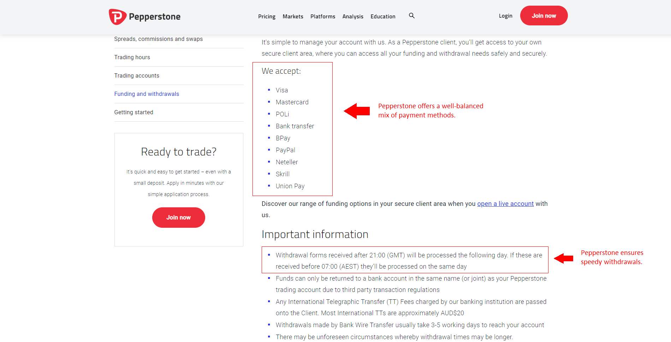Open the Education menu
Image resolution: width=671 pixels, height=342 pixels.
383,17
